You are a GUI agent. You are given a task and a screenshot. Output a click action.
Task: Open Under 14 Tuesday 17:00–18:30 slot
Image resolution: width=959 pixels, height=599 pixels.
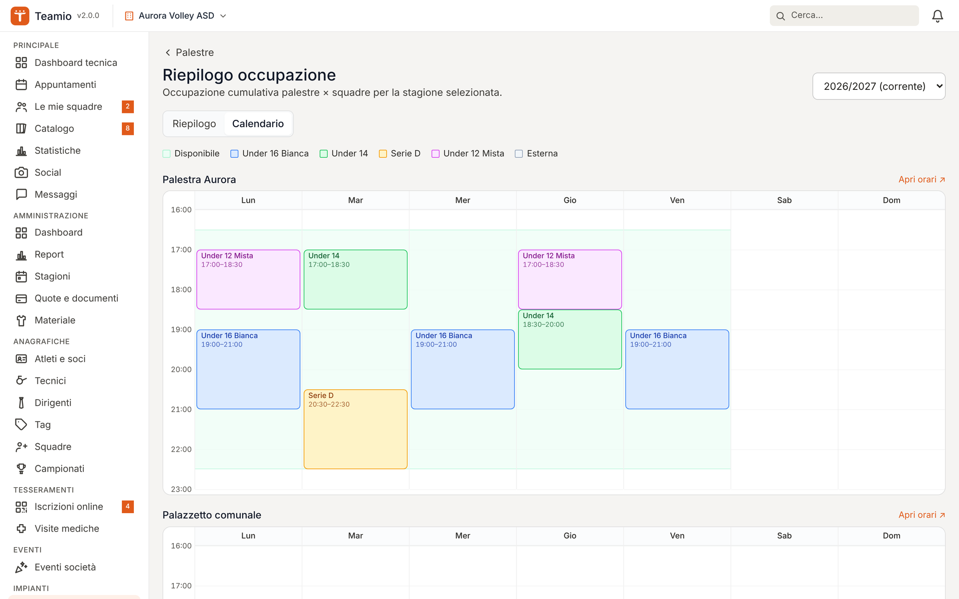356,280
